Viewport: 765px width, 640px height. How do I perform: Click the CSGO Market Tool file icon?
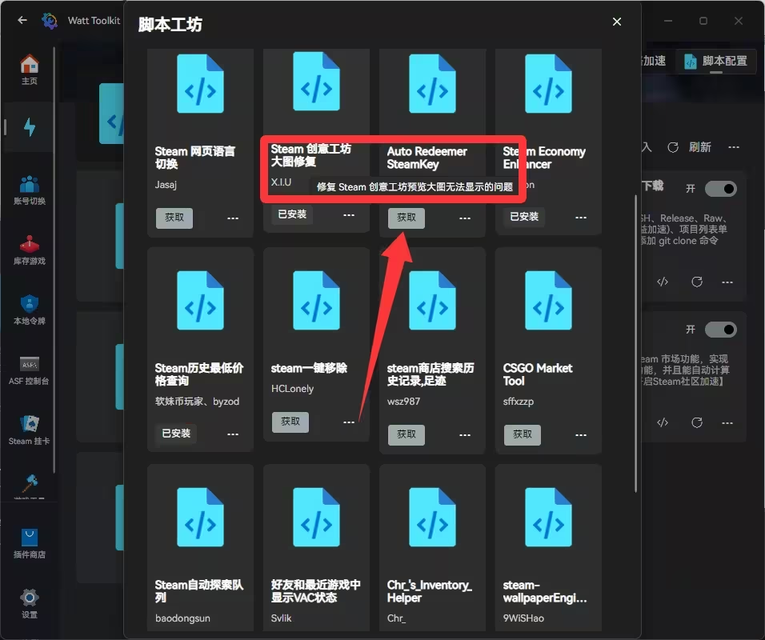point(548,301)
